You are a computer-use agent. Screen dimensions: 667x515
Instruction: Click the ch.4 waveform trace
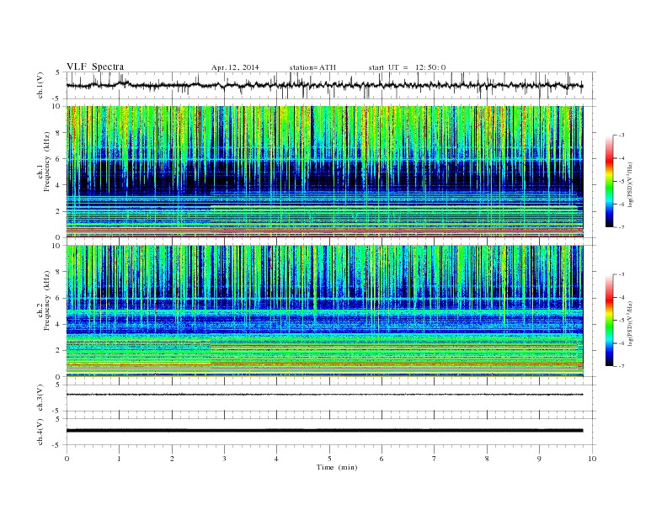click(x=324, y=431)
